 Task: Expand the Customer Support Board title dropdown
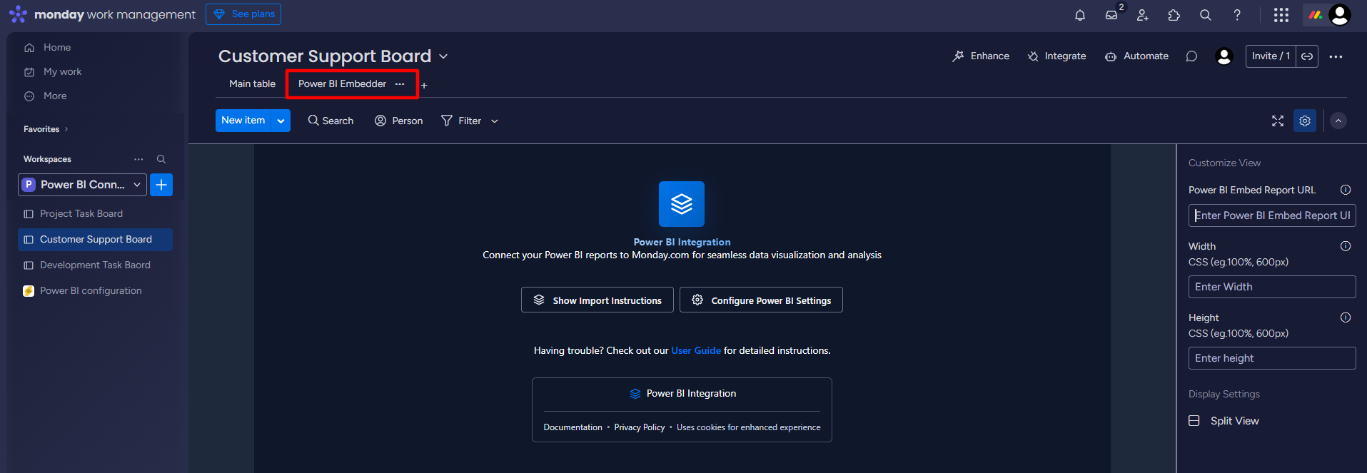pyautogui.click(x=443, y=56)
